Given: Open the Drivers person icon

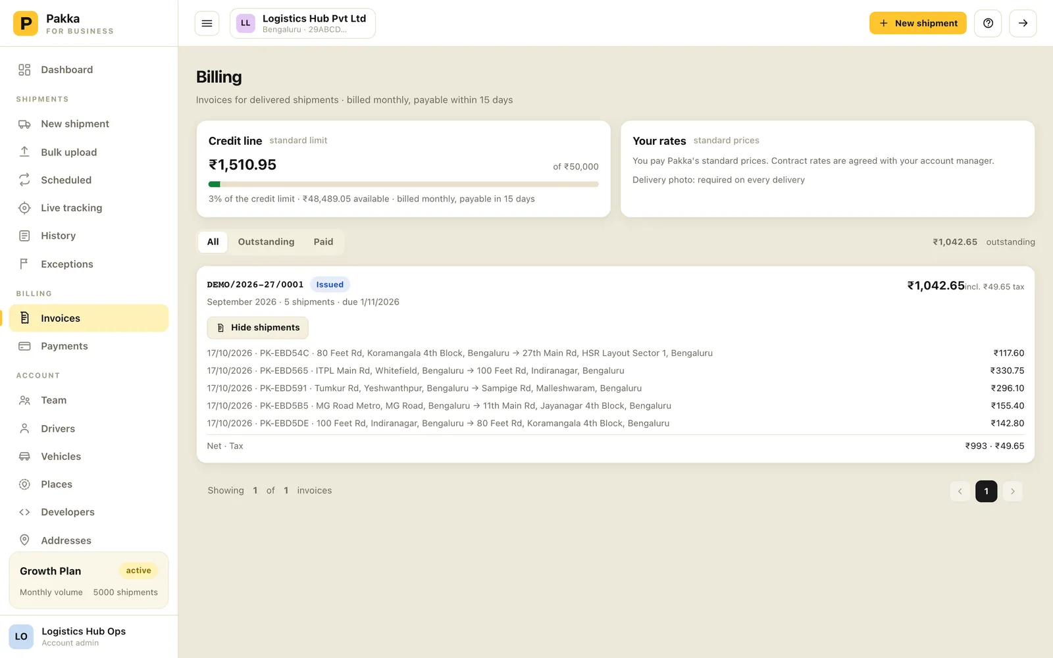Looking at the screenshot, I should (x=24, y=428).
